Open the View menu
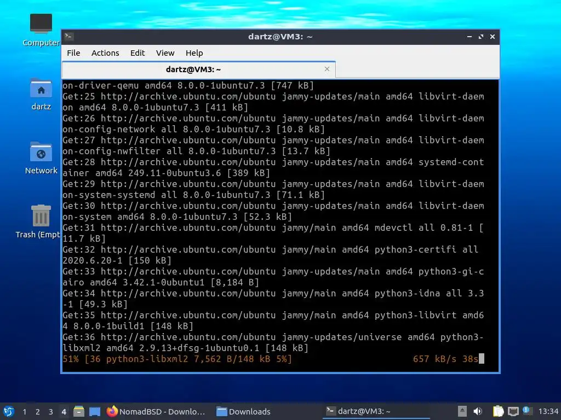Screen dimensions: 561x420 165,53
